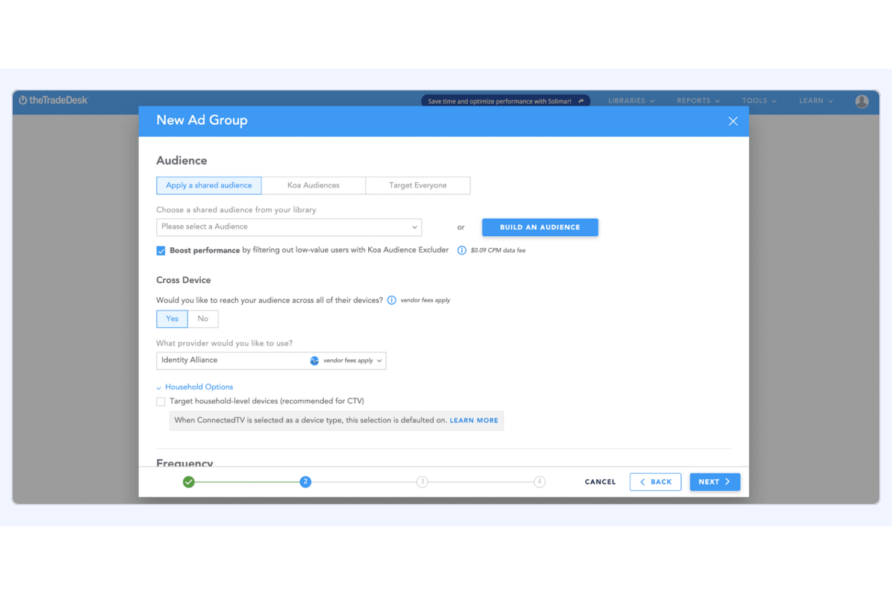
Task: Click info icon next to Koa Audience Excluder
Action: click(462, 250)
